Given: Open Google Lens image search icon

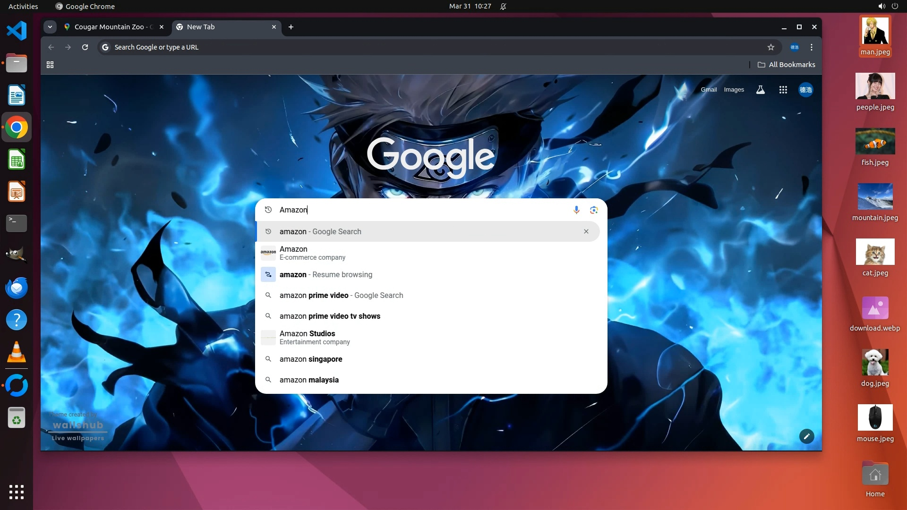Looking at the screenshot, I should tap(594, 210).
